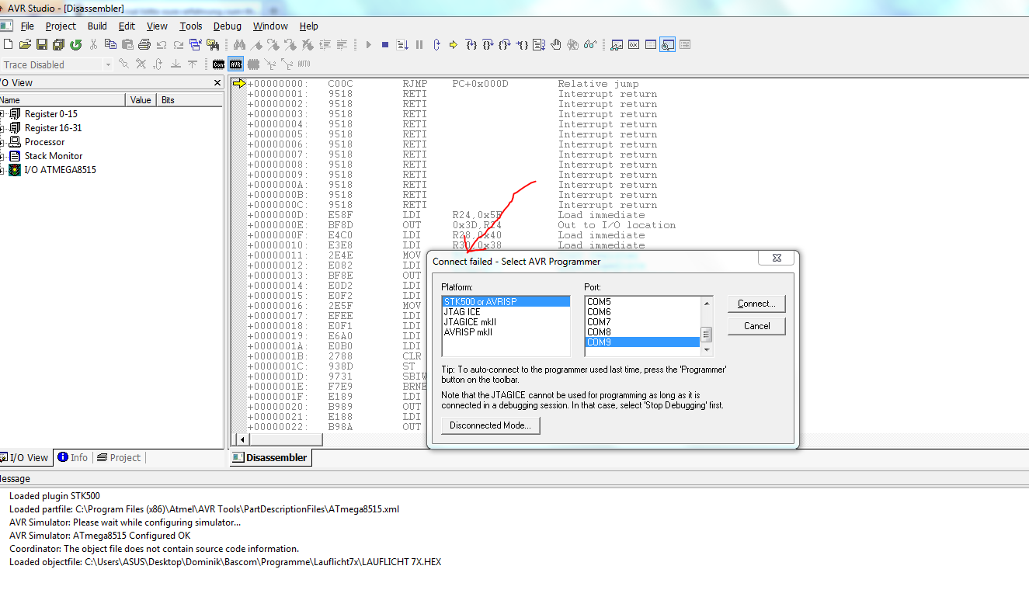Open the Help menu

click(x=308, y=26)
